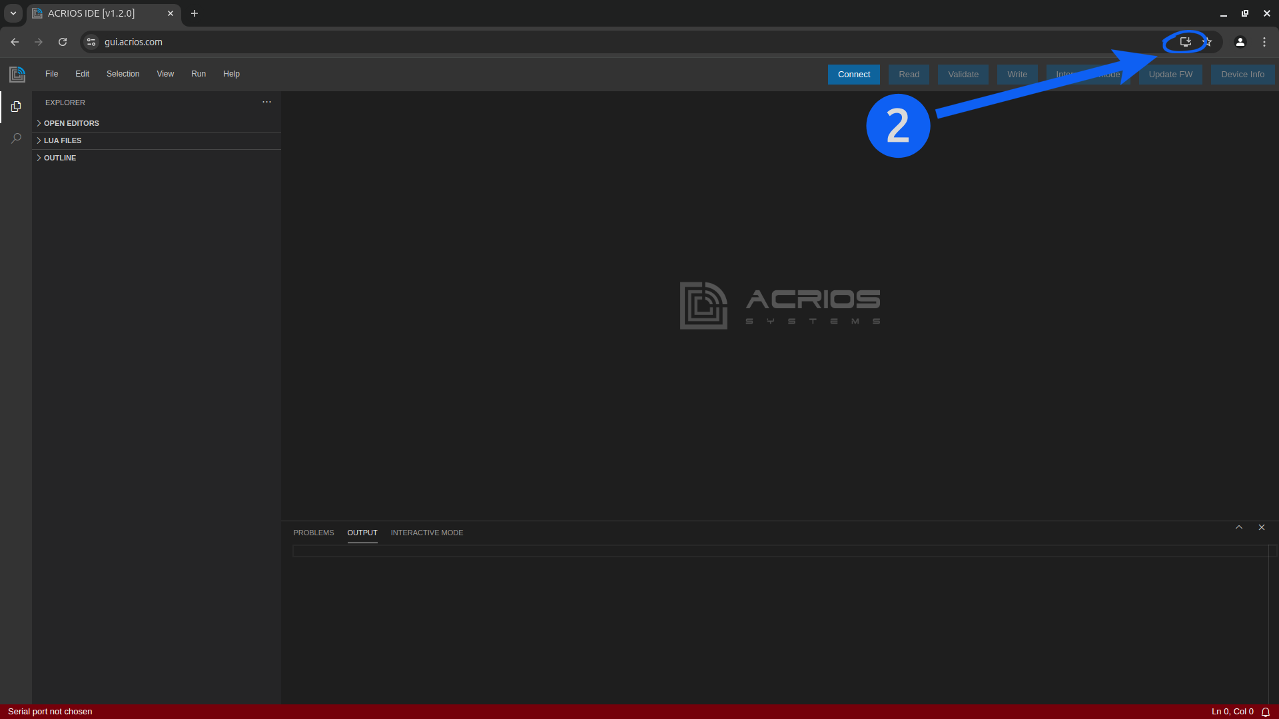Open the Run menu
The image size is (1279, 719).
tap(198, 74)
